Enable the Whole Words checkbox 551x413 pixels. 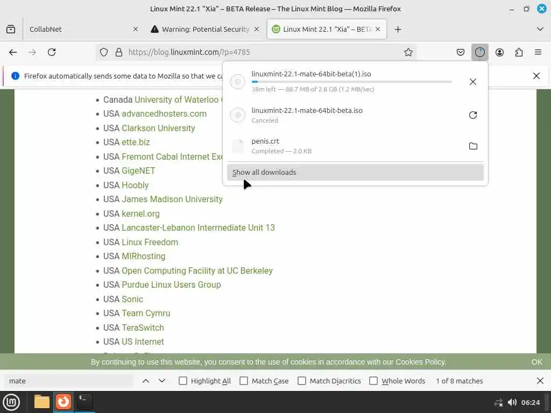(373, 381)
